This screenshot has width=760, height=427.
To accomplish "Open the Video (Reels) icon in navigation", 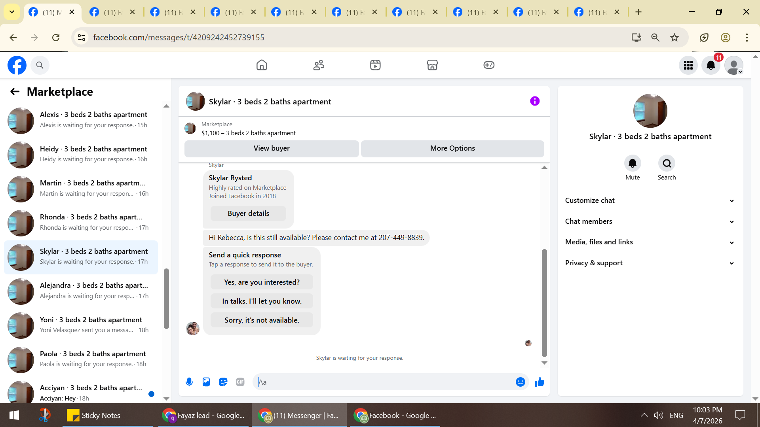I will (x=375, y=65).
